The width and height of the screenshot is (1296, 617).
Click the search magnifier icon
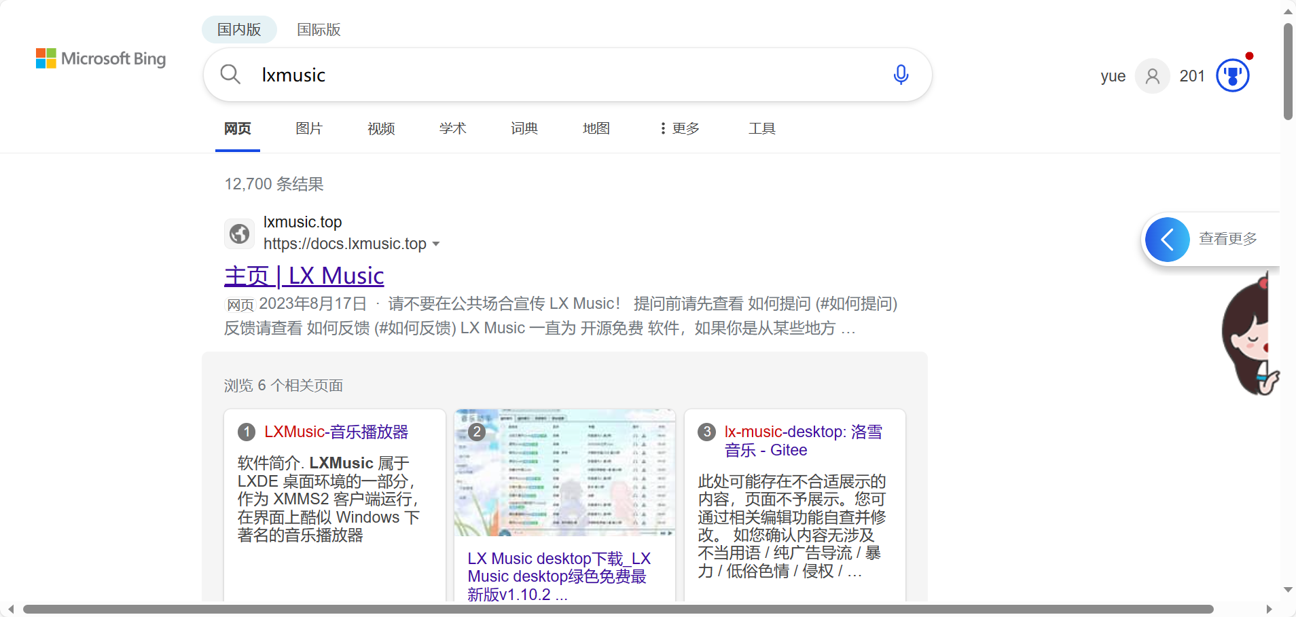coord(230,75)
